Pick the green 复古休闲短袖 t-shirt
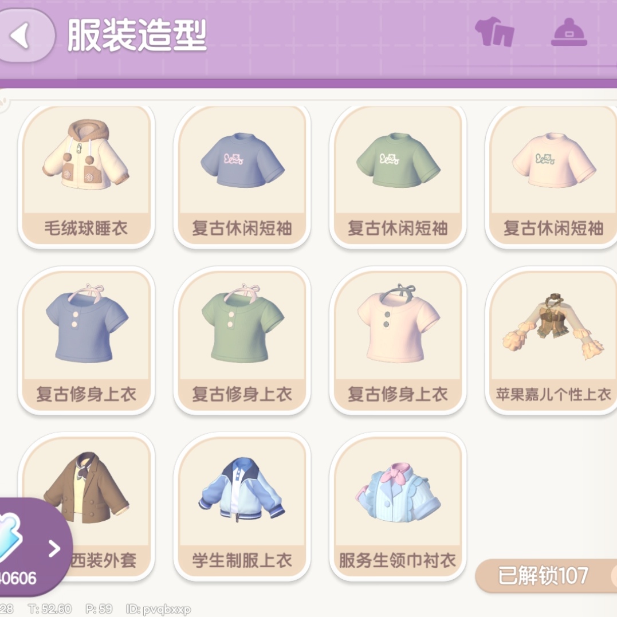 (x=398, y=176)
